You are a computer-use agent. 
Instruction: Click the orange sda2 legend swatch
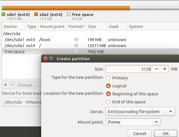(36, 14)
